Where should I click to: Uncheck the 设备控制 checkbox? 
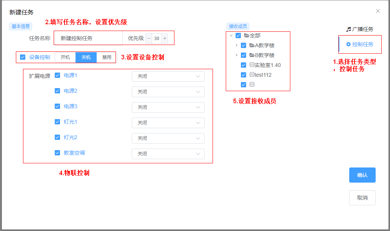(x=23, y=57)
